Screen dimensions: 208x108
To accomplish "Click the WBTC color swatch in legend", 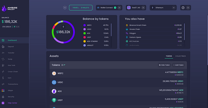I will [84, 25].
